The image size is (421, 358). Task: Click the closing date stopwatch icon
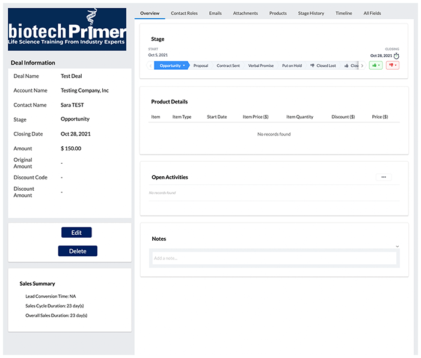coord(396,56)
